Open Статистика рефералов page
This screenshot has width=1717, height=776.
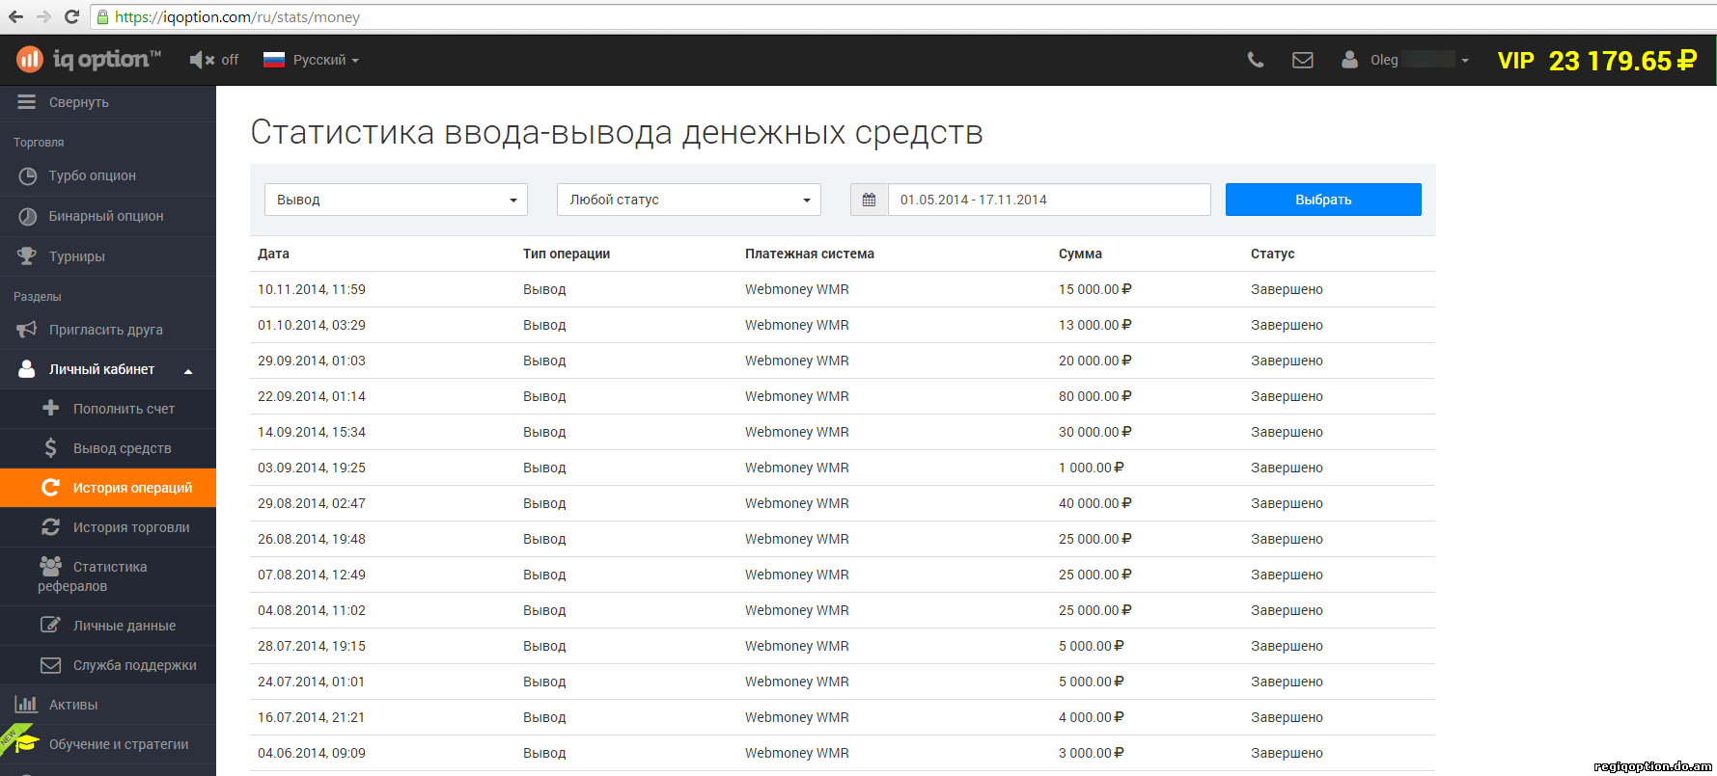[x=108, y=576]
